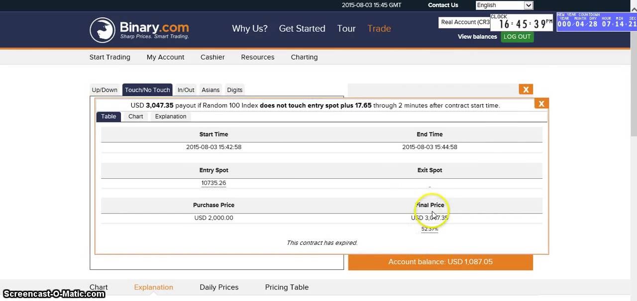Image resolution: width=637 pixels, height=301 pixels.
Task: Click 'This contract has expired.' message
Action: click(322, 243)
